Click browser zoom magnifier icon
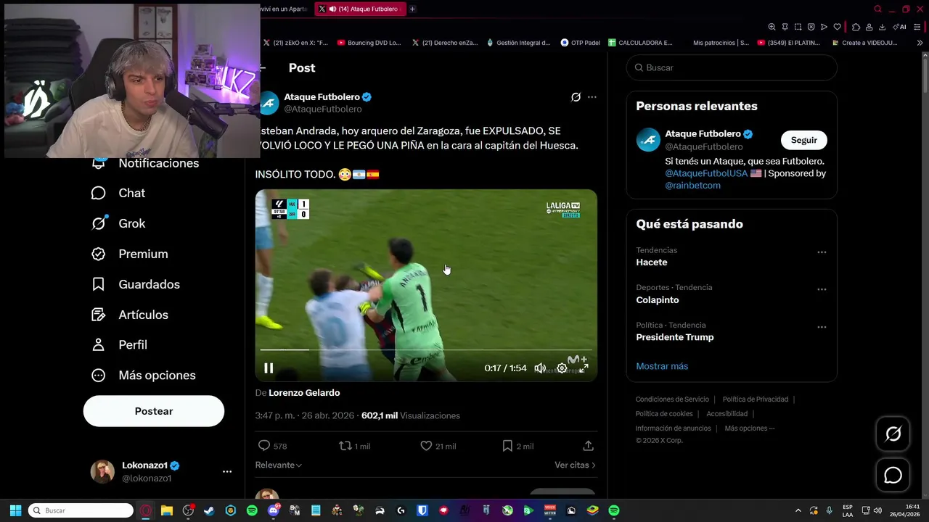Viewport: 929px width, 522px height. click(772, 27)
